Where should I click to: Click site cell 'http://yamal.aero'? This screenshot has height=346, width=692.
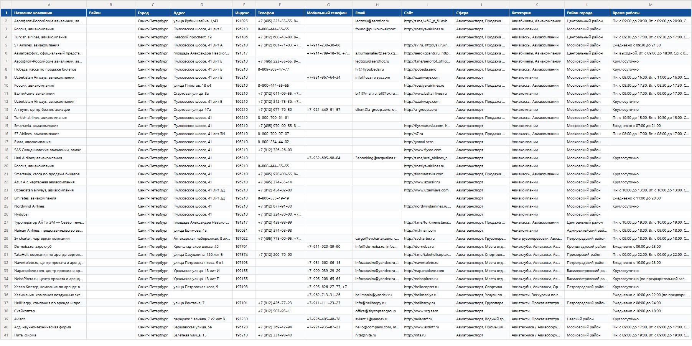pyautogui.click(x=428, y=142)
